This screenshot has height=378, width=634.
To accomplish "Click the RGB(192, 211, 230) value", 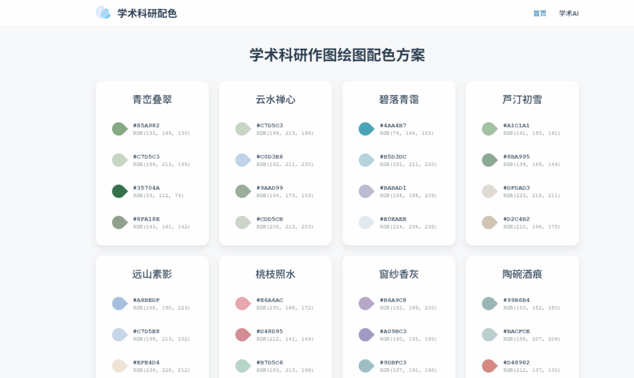I will click(285, 164).
